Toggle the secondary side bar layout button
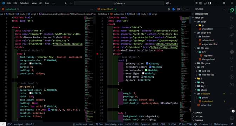The height and width of the screenshot is (126, 236). coord(209,3)
